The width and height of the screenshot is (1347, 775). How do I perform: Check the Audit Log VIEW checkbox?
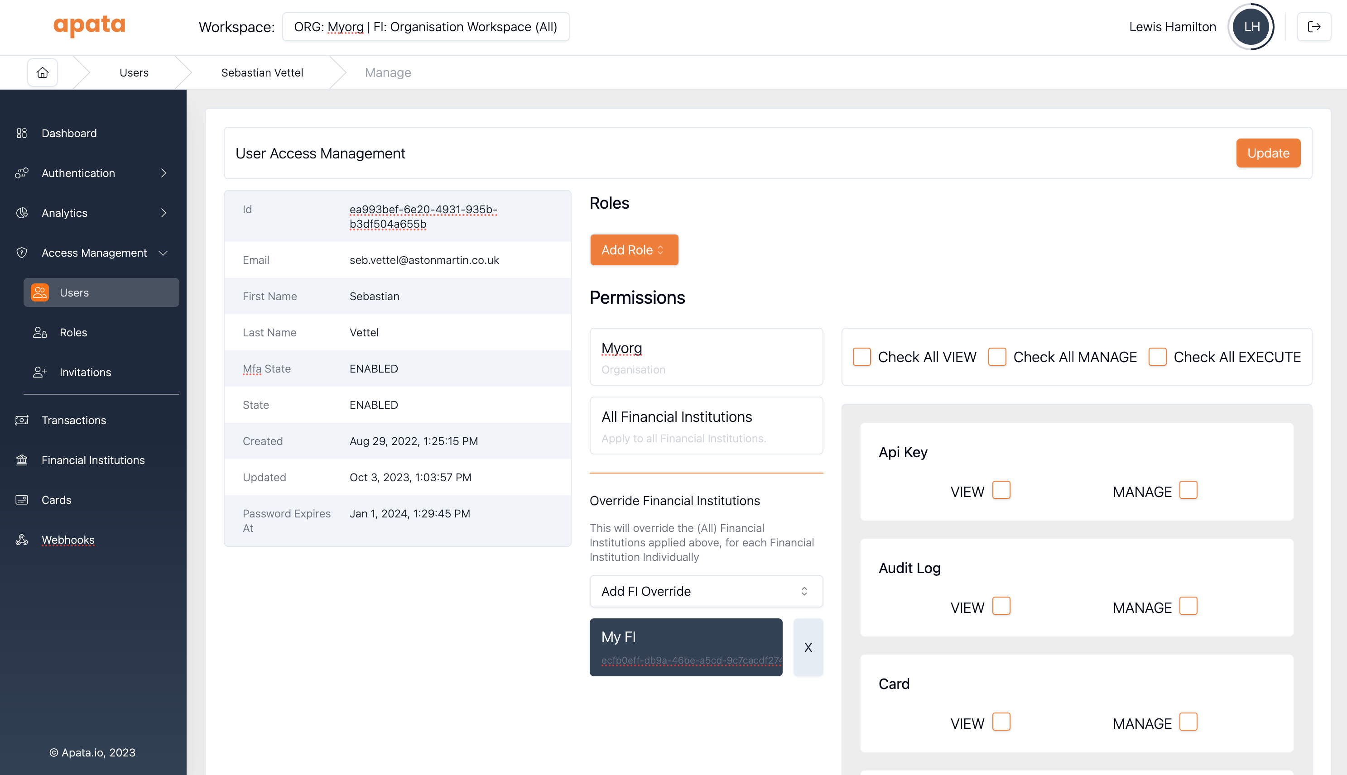(1001, 606)
